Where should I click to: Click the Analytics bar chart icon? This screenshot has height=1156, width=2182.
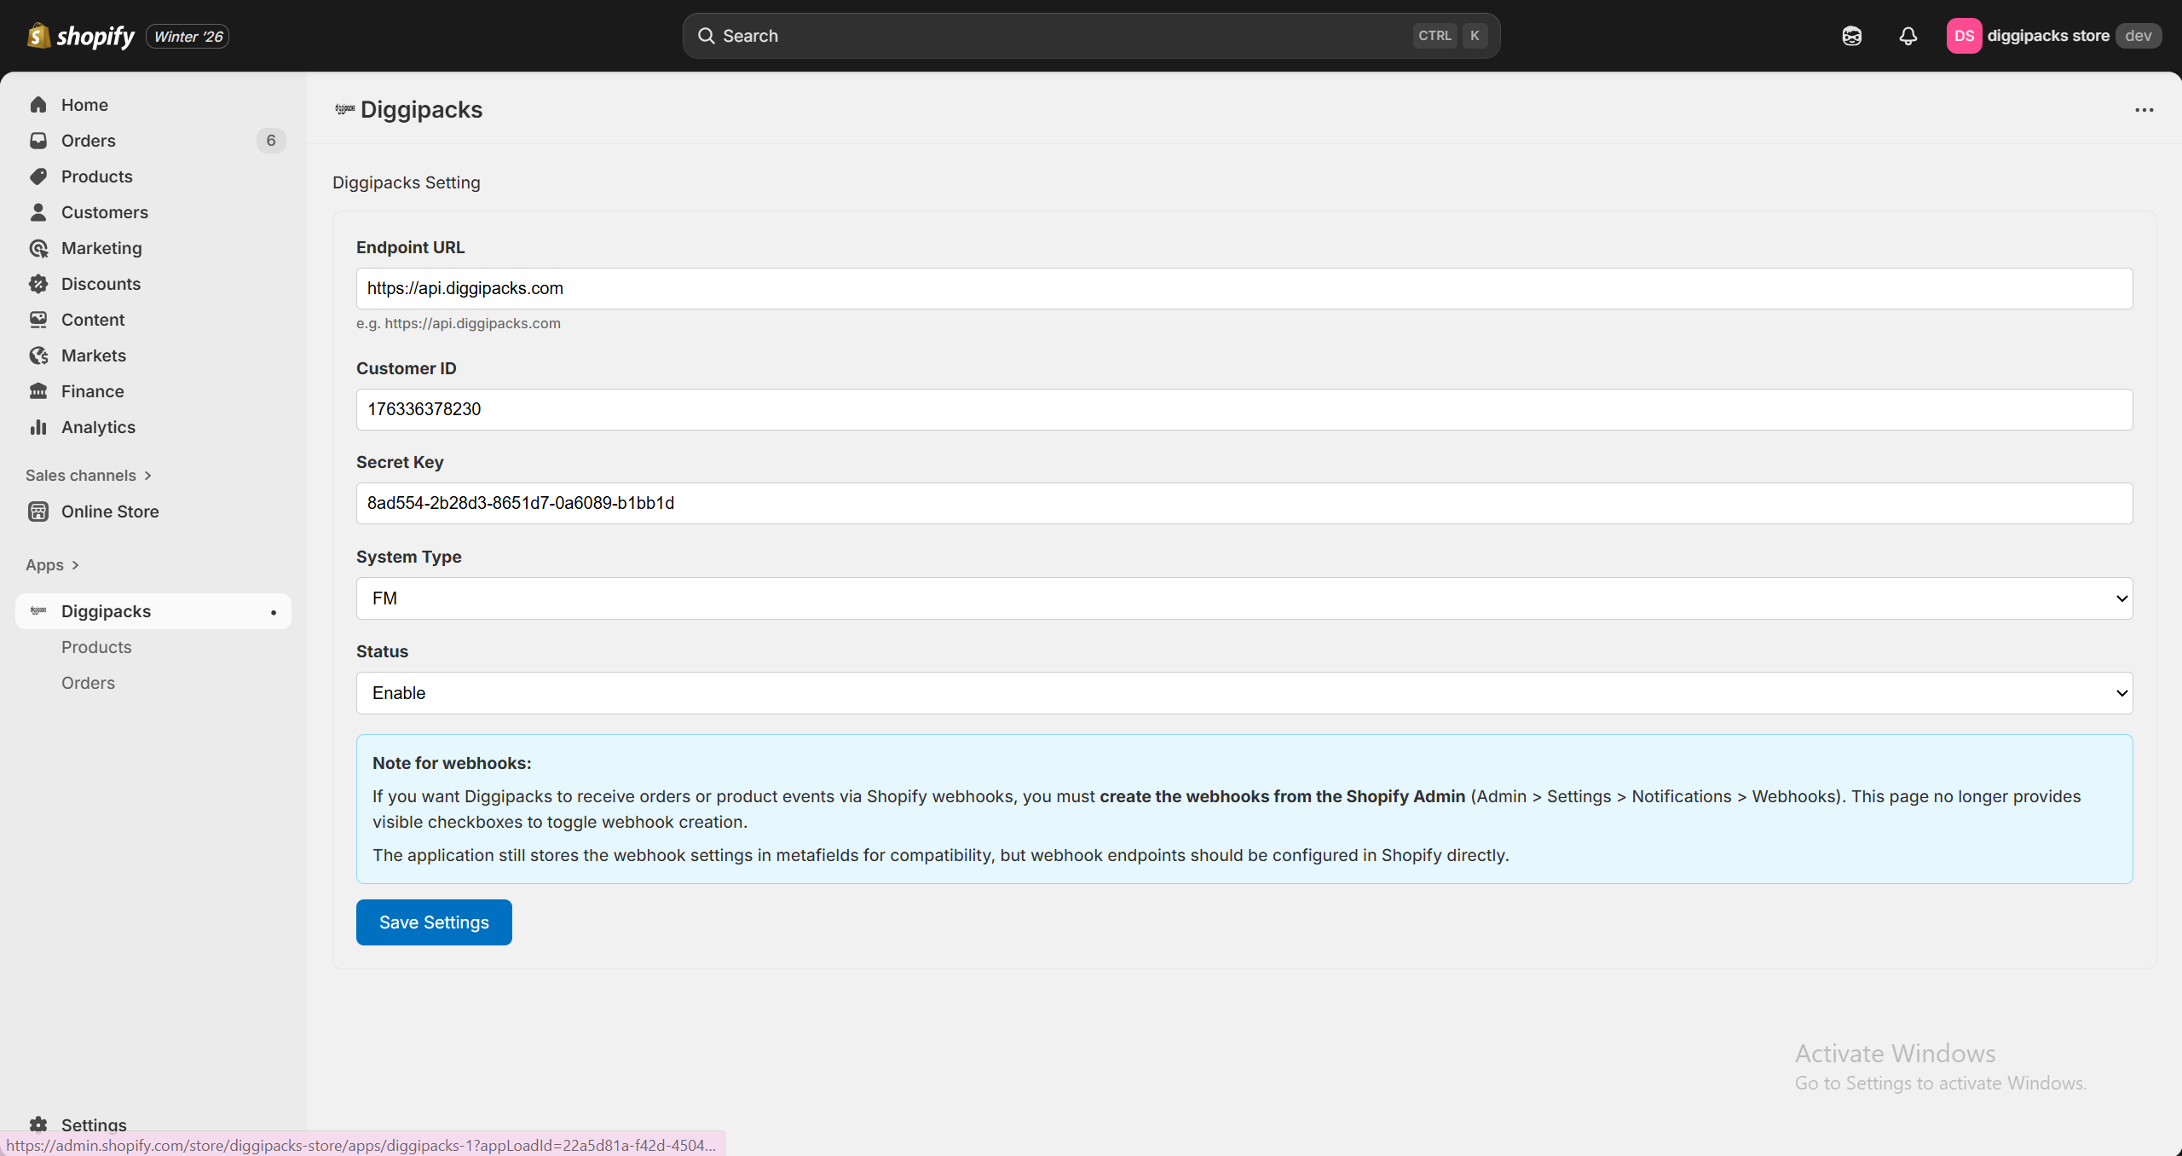point(38,427)
